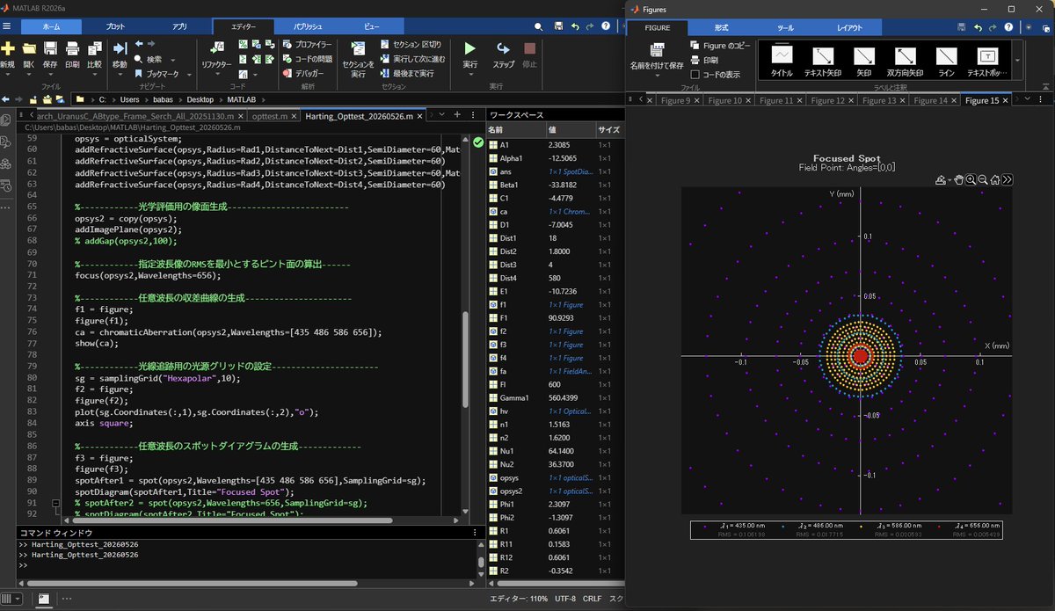Screen dimensions: 1055x611
Task: Click the 印刷 (Print) icon in the editor ribbon
Action: (x=72, y=47)
